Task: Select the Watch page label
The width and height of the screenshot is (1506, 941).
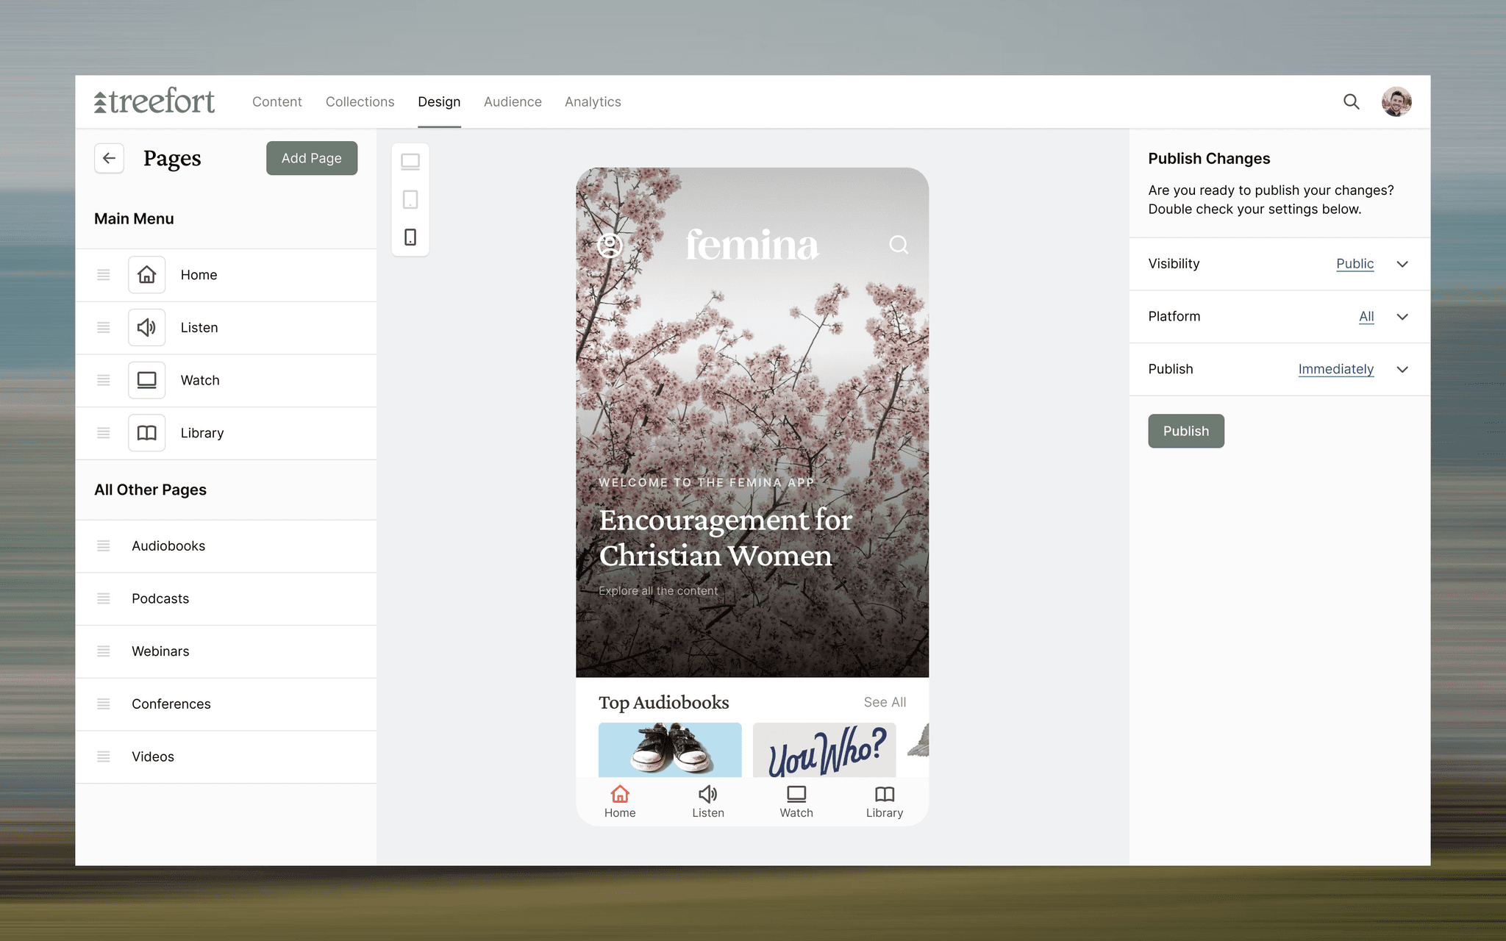Action: [200, 380]
